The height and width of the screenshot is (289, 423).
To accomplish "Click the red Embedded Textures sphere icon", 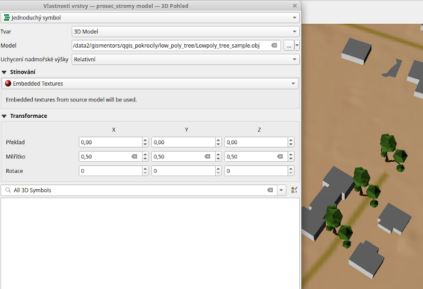I will pos(8,83).
